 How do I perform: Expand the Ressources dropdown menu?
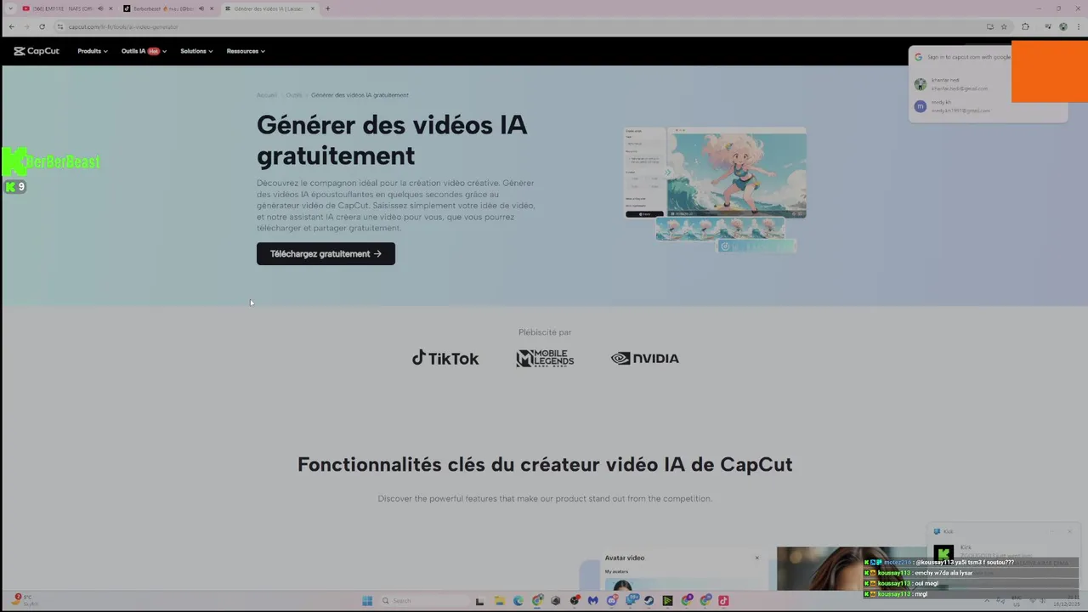click(x=246, y=51)
